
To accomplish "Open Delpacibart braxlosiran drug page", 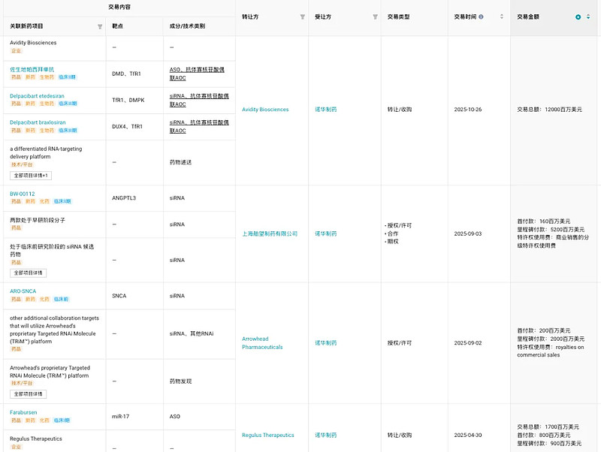I will (x=38, y=122).
